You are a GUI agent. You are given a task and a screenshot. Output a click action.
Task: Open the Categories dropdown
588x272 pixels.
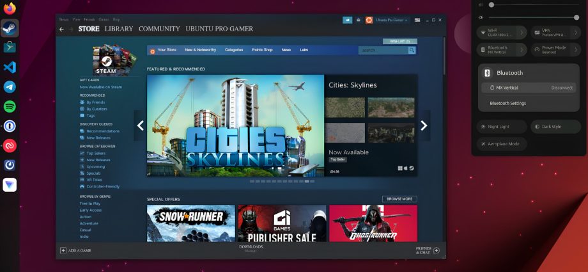[234, 50]
